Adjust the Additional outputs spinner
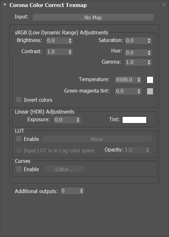This screenshot has width=169, height=237. click(x=82, y=191)
